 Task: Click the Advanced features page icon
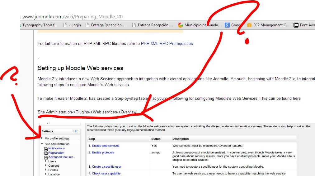click(x=46, y=157)
